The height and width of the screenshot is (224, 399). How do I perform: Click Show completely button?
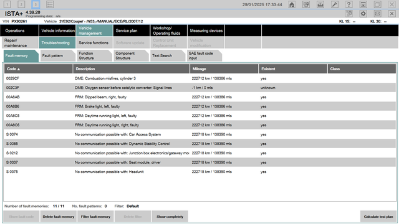(x=170, y=217)
